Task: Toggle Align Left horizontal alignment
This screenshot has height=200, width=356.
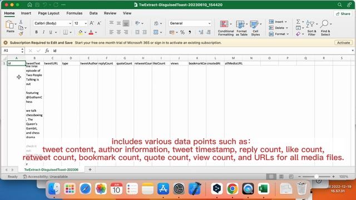Action: coord(111,32)
